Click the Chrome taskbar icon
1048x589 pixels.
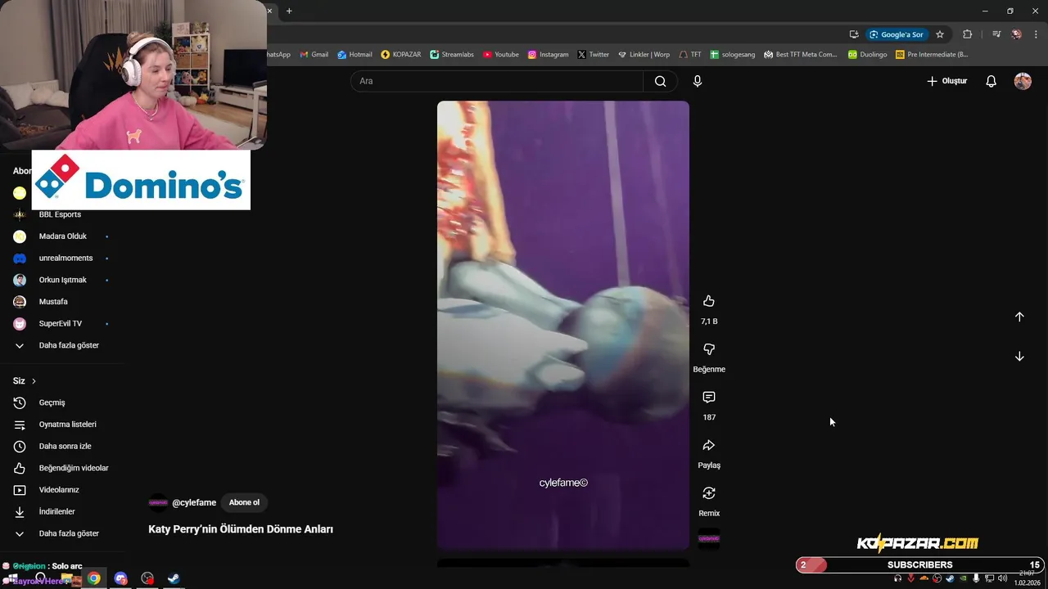point(94,578)
